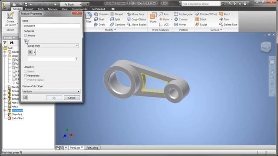278x156 pixels.
Task: Switch to the Part1.dwg document tab
Action: [92, 147]
